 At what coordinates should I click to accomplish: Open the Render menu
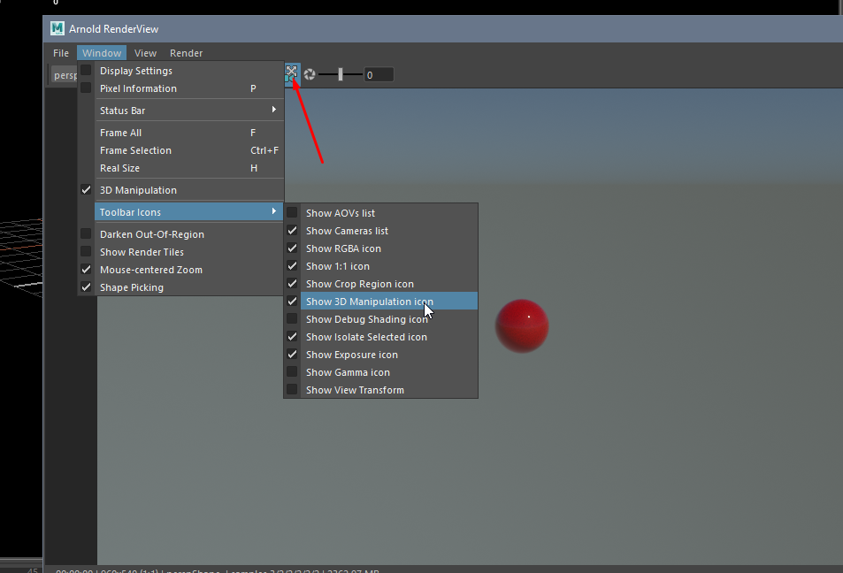[186, 53]
